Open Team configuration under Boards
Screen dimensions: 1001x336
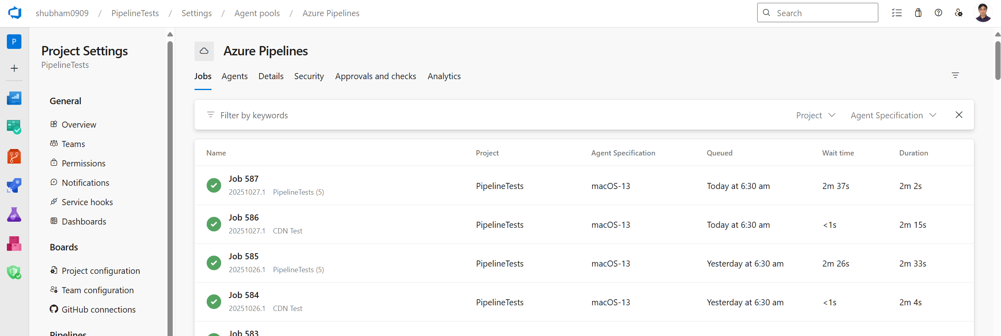click(x=98, y=290)
